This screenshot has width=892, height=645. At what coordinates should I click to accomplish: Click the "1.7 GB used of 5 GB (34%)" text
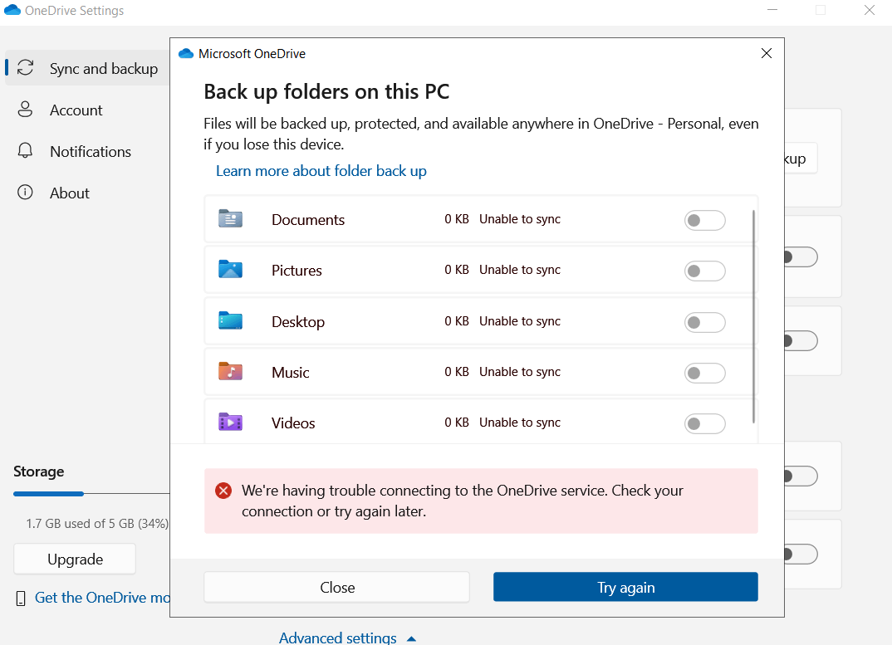[x=97, y=523]
